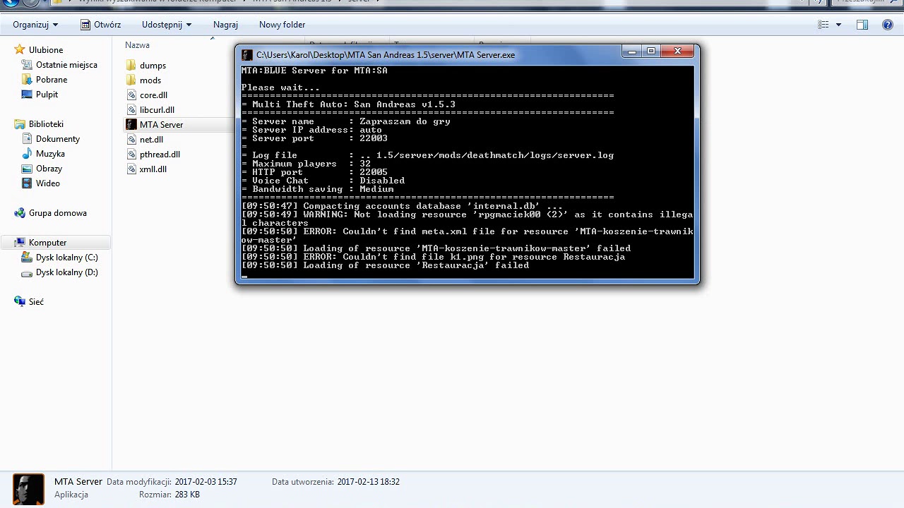The image size is (904, 508).
Task: Click the Grupa domowa icon
Action: (x=20, y=212)
